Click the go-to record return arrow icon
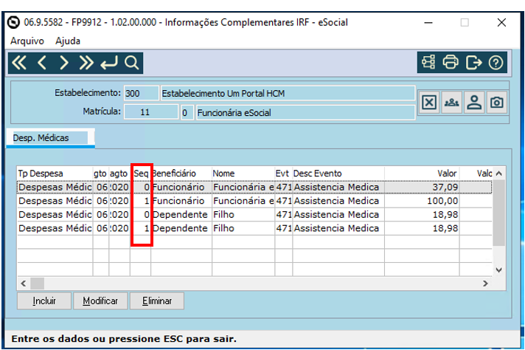 [109, 63]
